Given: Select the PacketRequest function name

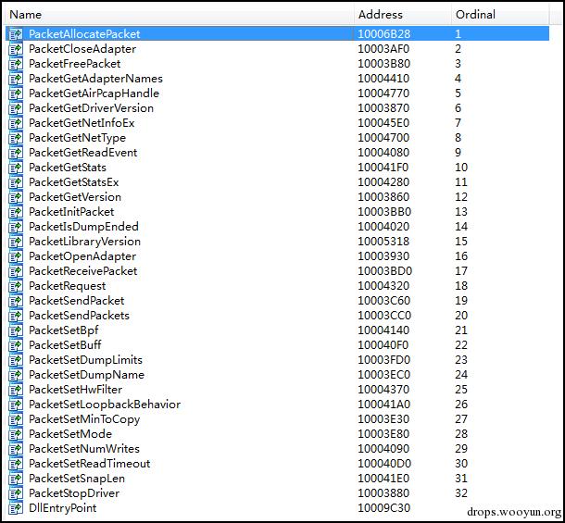Looking at the screenshot, I should [x=68, y=286].
